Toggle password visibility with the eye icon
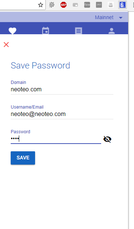Screen dimensions: 134x229 pos(107,139)
